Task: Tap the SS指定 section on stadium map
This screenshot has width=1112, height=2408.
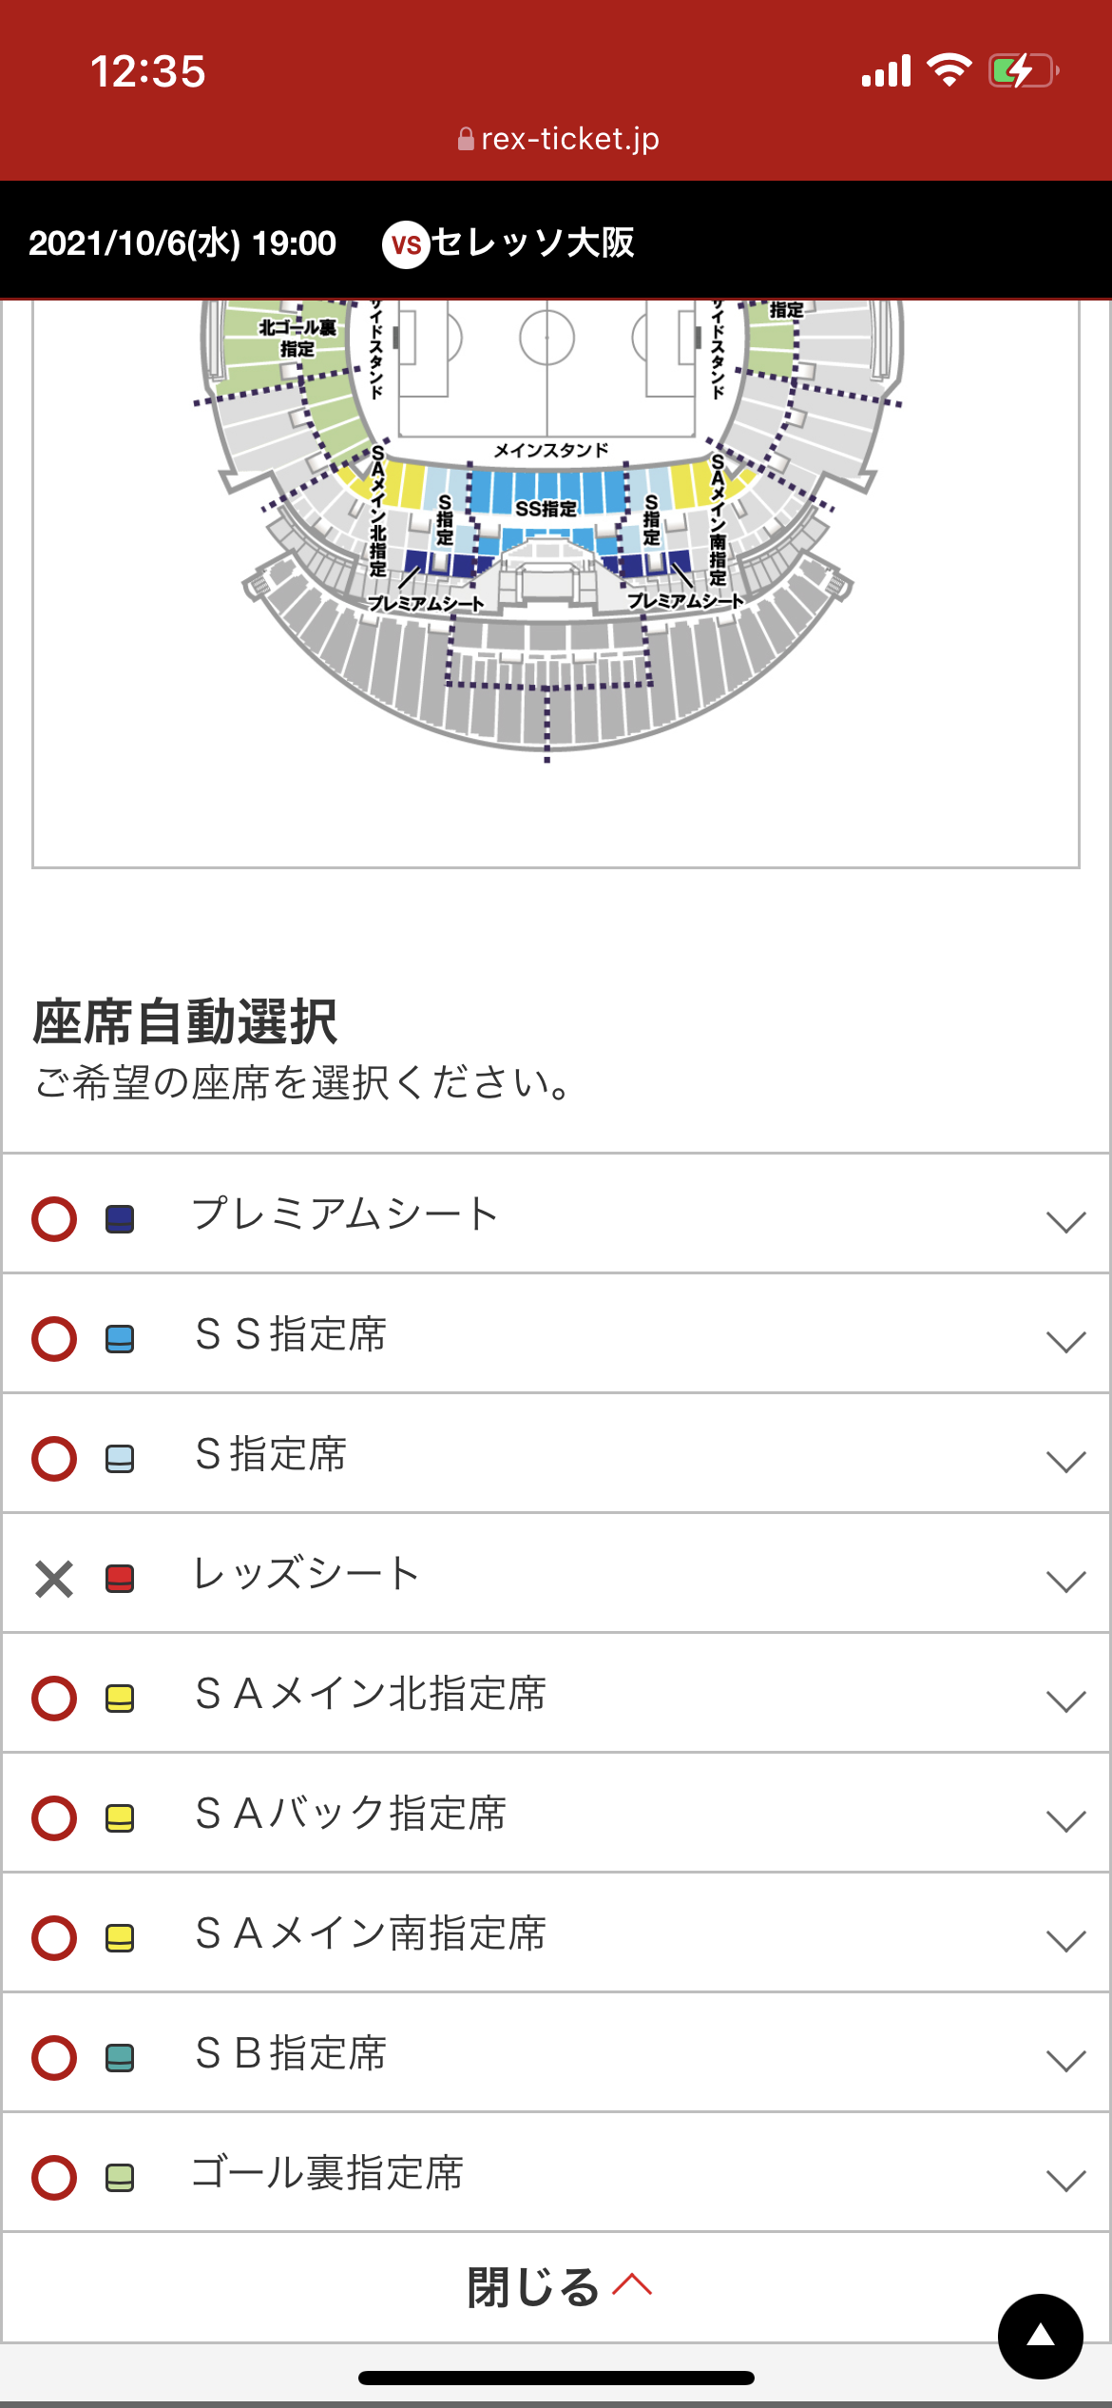Action: 546,508
